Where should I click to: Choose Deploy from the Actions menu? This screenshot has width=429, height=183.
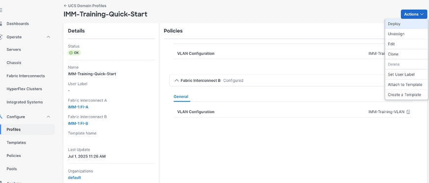pos(406,24)
